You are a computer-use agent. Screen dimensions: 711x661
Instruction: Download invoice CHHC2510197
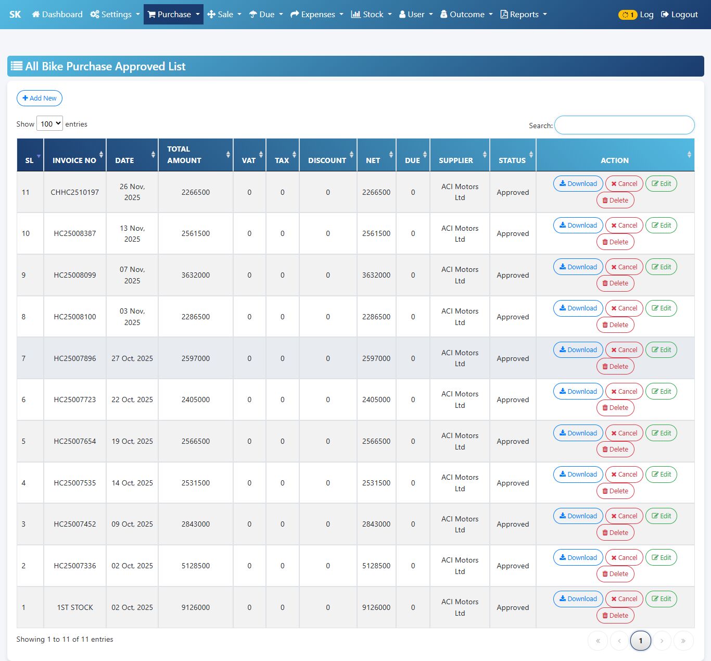[x=578, y=184]
